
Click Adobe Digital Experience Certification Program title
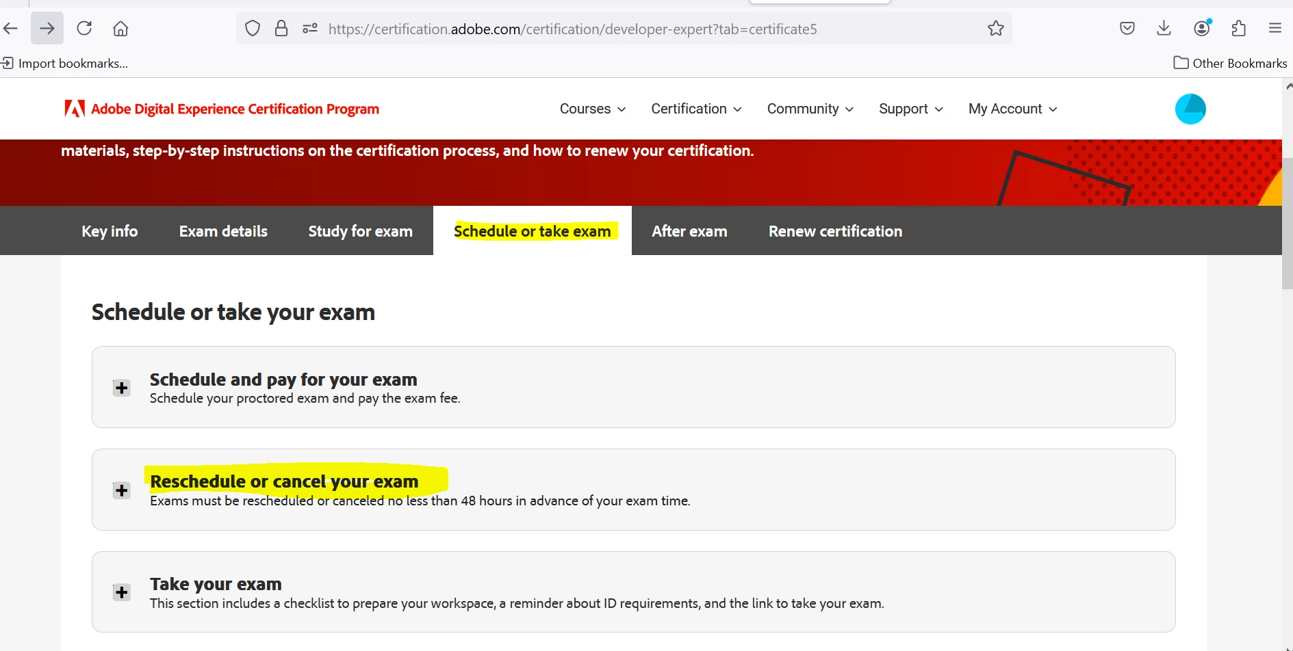tap(235, 109)
